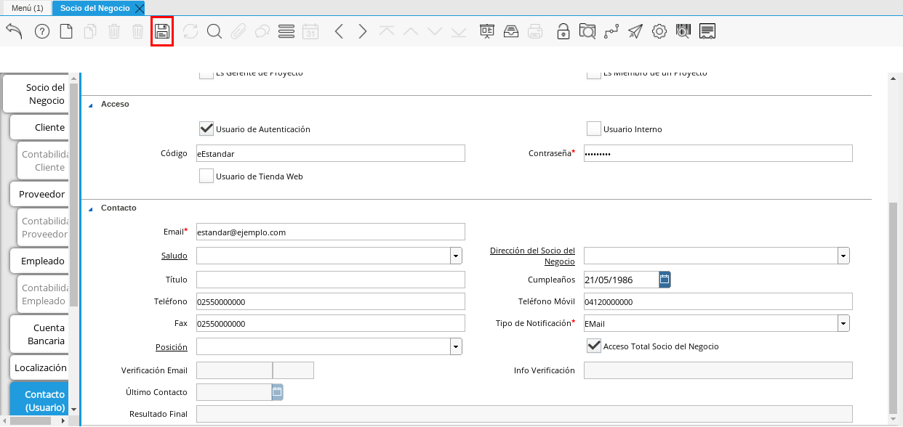Click the Posición field label link

(x=171, y=347)
